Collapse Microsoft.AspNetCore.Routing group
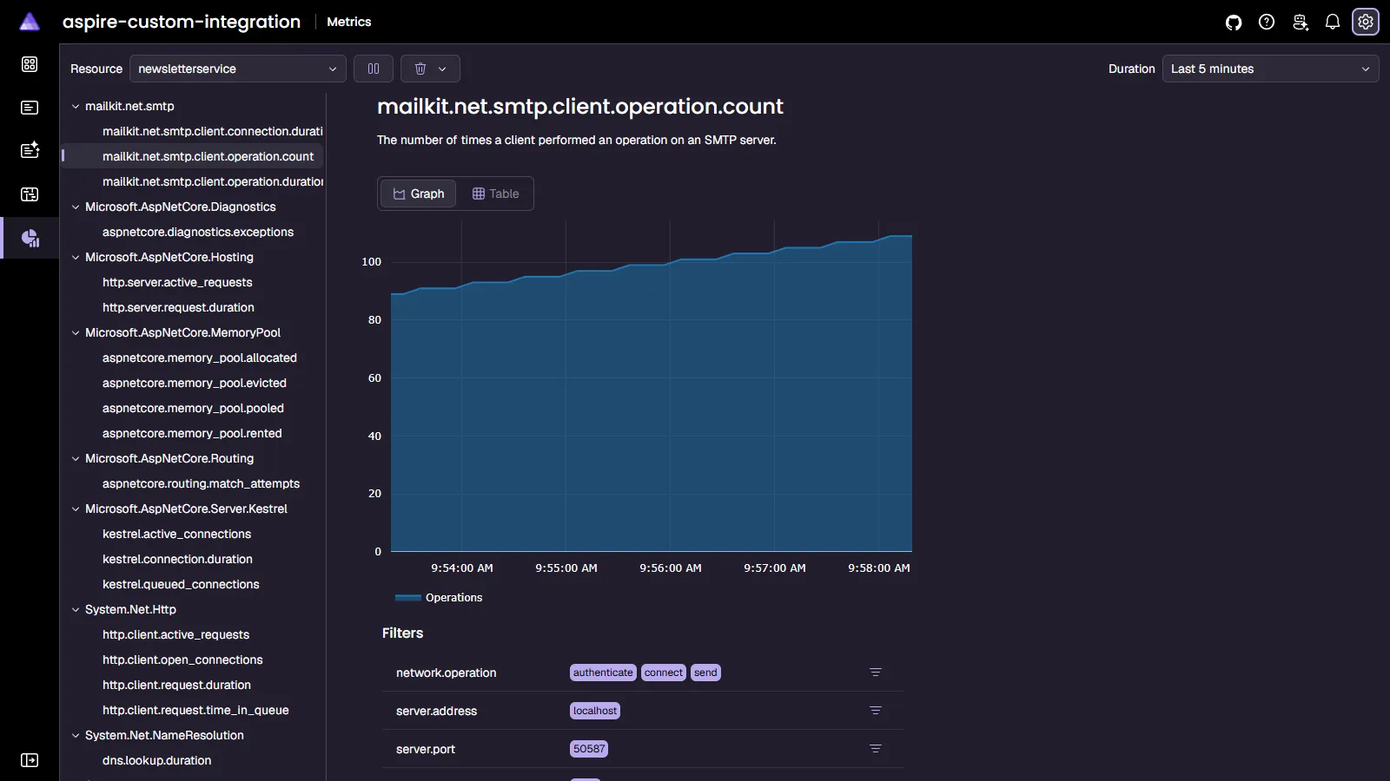Screen dimensions: 1390x781 click(x=76, y=458)
